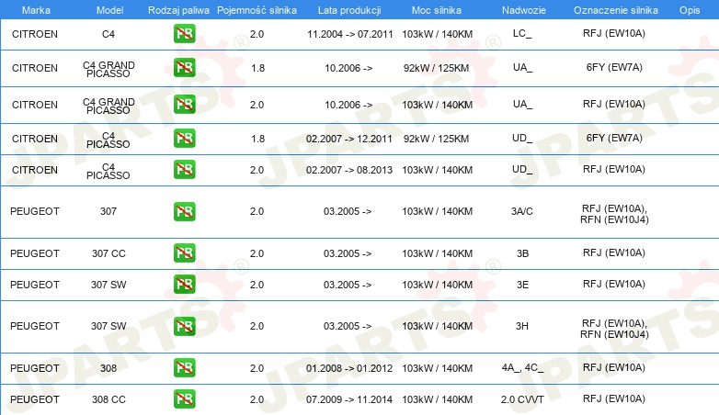Image resolution: width=719 pixels, height=415 pixels.
Task: Click the fuel icon for C4 Picasso 1.8
Action: (x=184, y=138)
